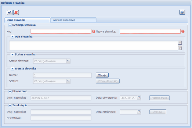
Task: Collapse the Wersja słownika section
Action: pos(13,68)
